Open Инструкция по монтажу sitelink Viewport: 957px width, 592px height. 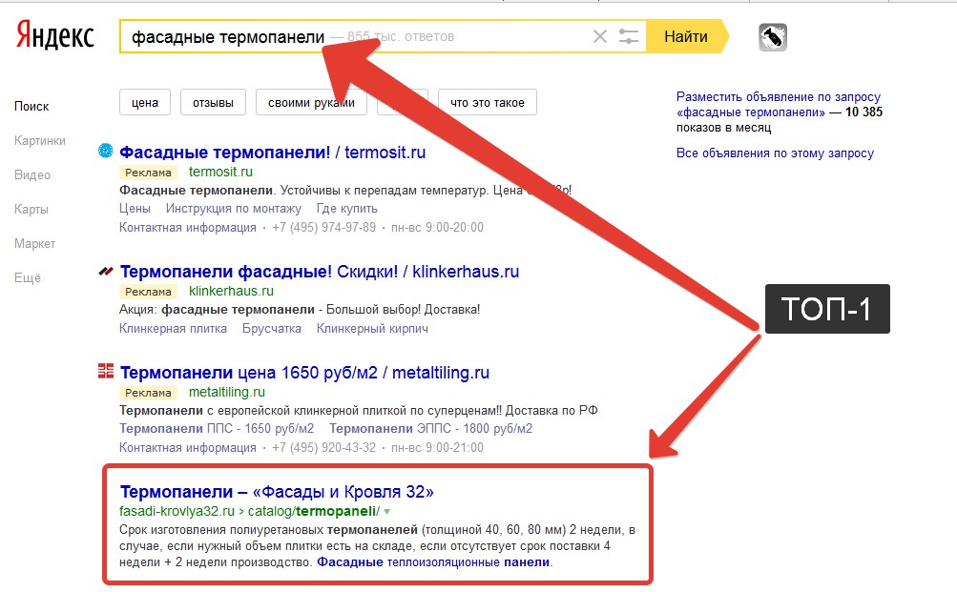coord(234,208)
